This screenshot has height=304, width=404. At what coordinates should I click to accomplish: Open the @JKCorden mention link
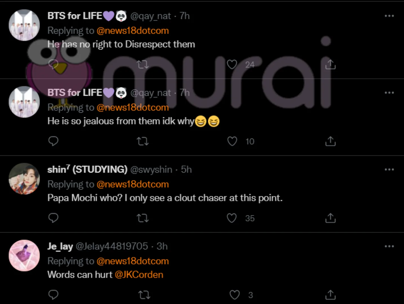(x=139, y=274)
